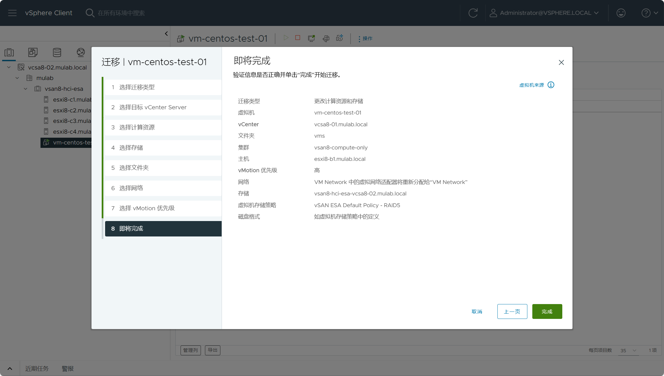The width and height of the screenshot is (664, 376).
Task: Click the red power off icon
Action: (x=298, y=38)
